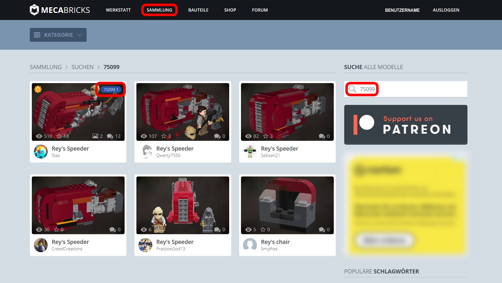
Task: Open the CreedCreations username link
Action: [67, 249]
